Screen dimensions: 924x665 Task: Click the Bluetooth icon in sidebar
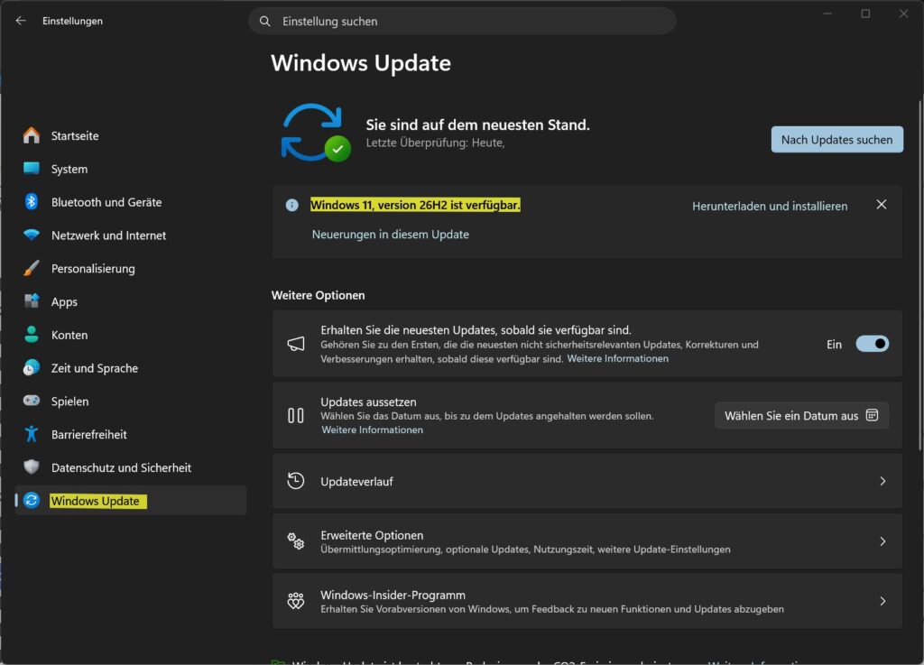click(x=32, y=201)
